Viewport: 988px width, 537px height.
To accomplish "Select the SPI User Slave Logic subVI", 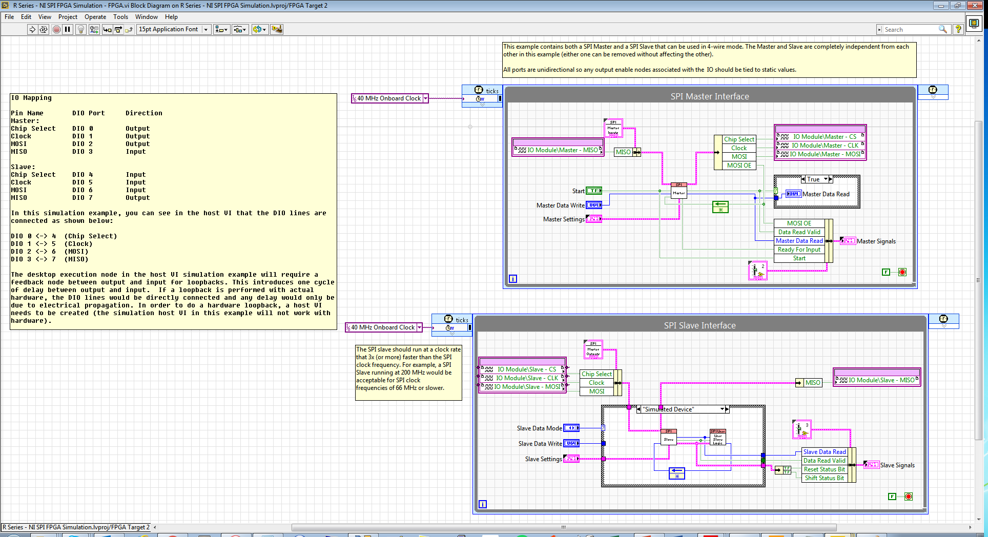I will [717, 437].
